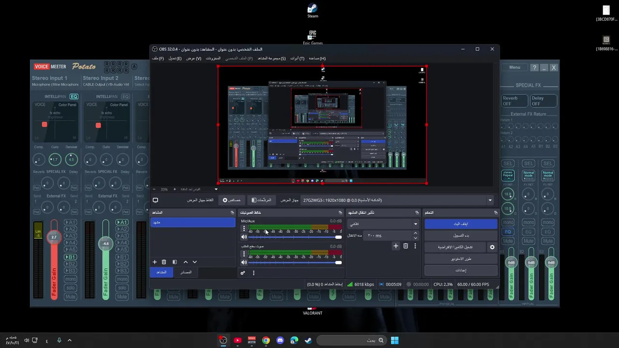Add a new scene with the plus icon

click(155, 262)
